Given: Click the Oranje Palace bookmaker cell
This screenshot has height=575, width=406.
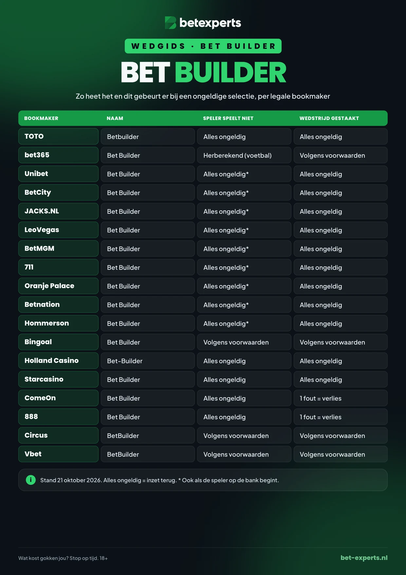Looking at the screenshot, I should point(58,286).
